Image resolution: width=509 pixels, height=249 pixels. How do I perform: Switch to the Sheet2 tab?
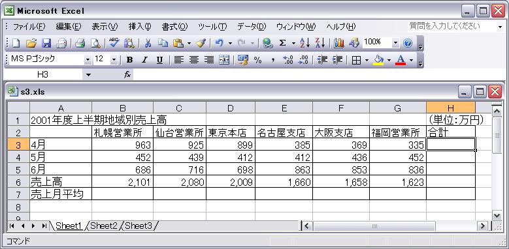[103, 226]
